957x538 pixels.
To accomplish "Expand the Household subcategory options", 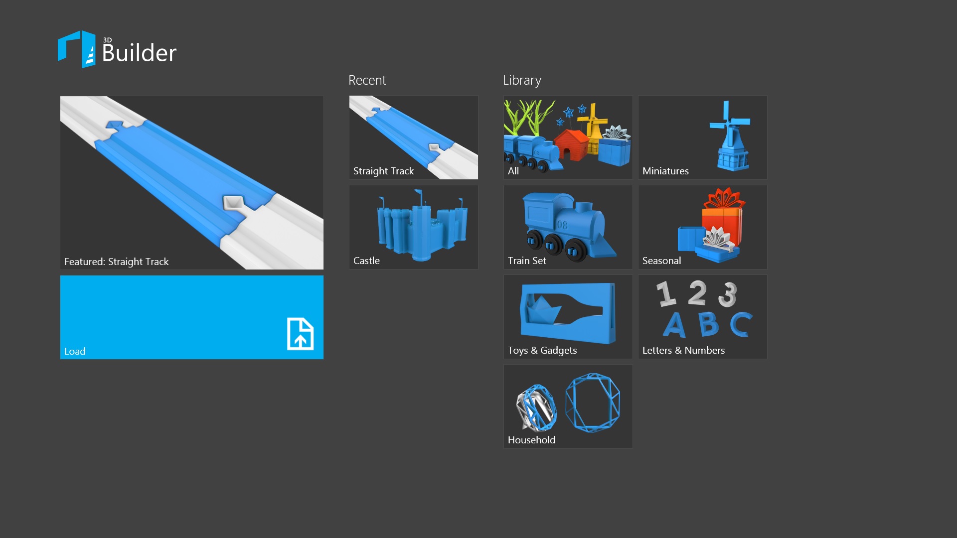I will pos(567,405).
